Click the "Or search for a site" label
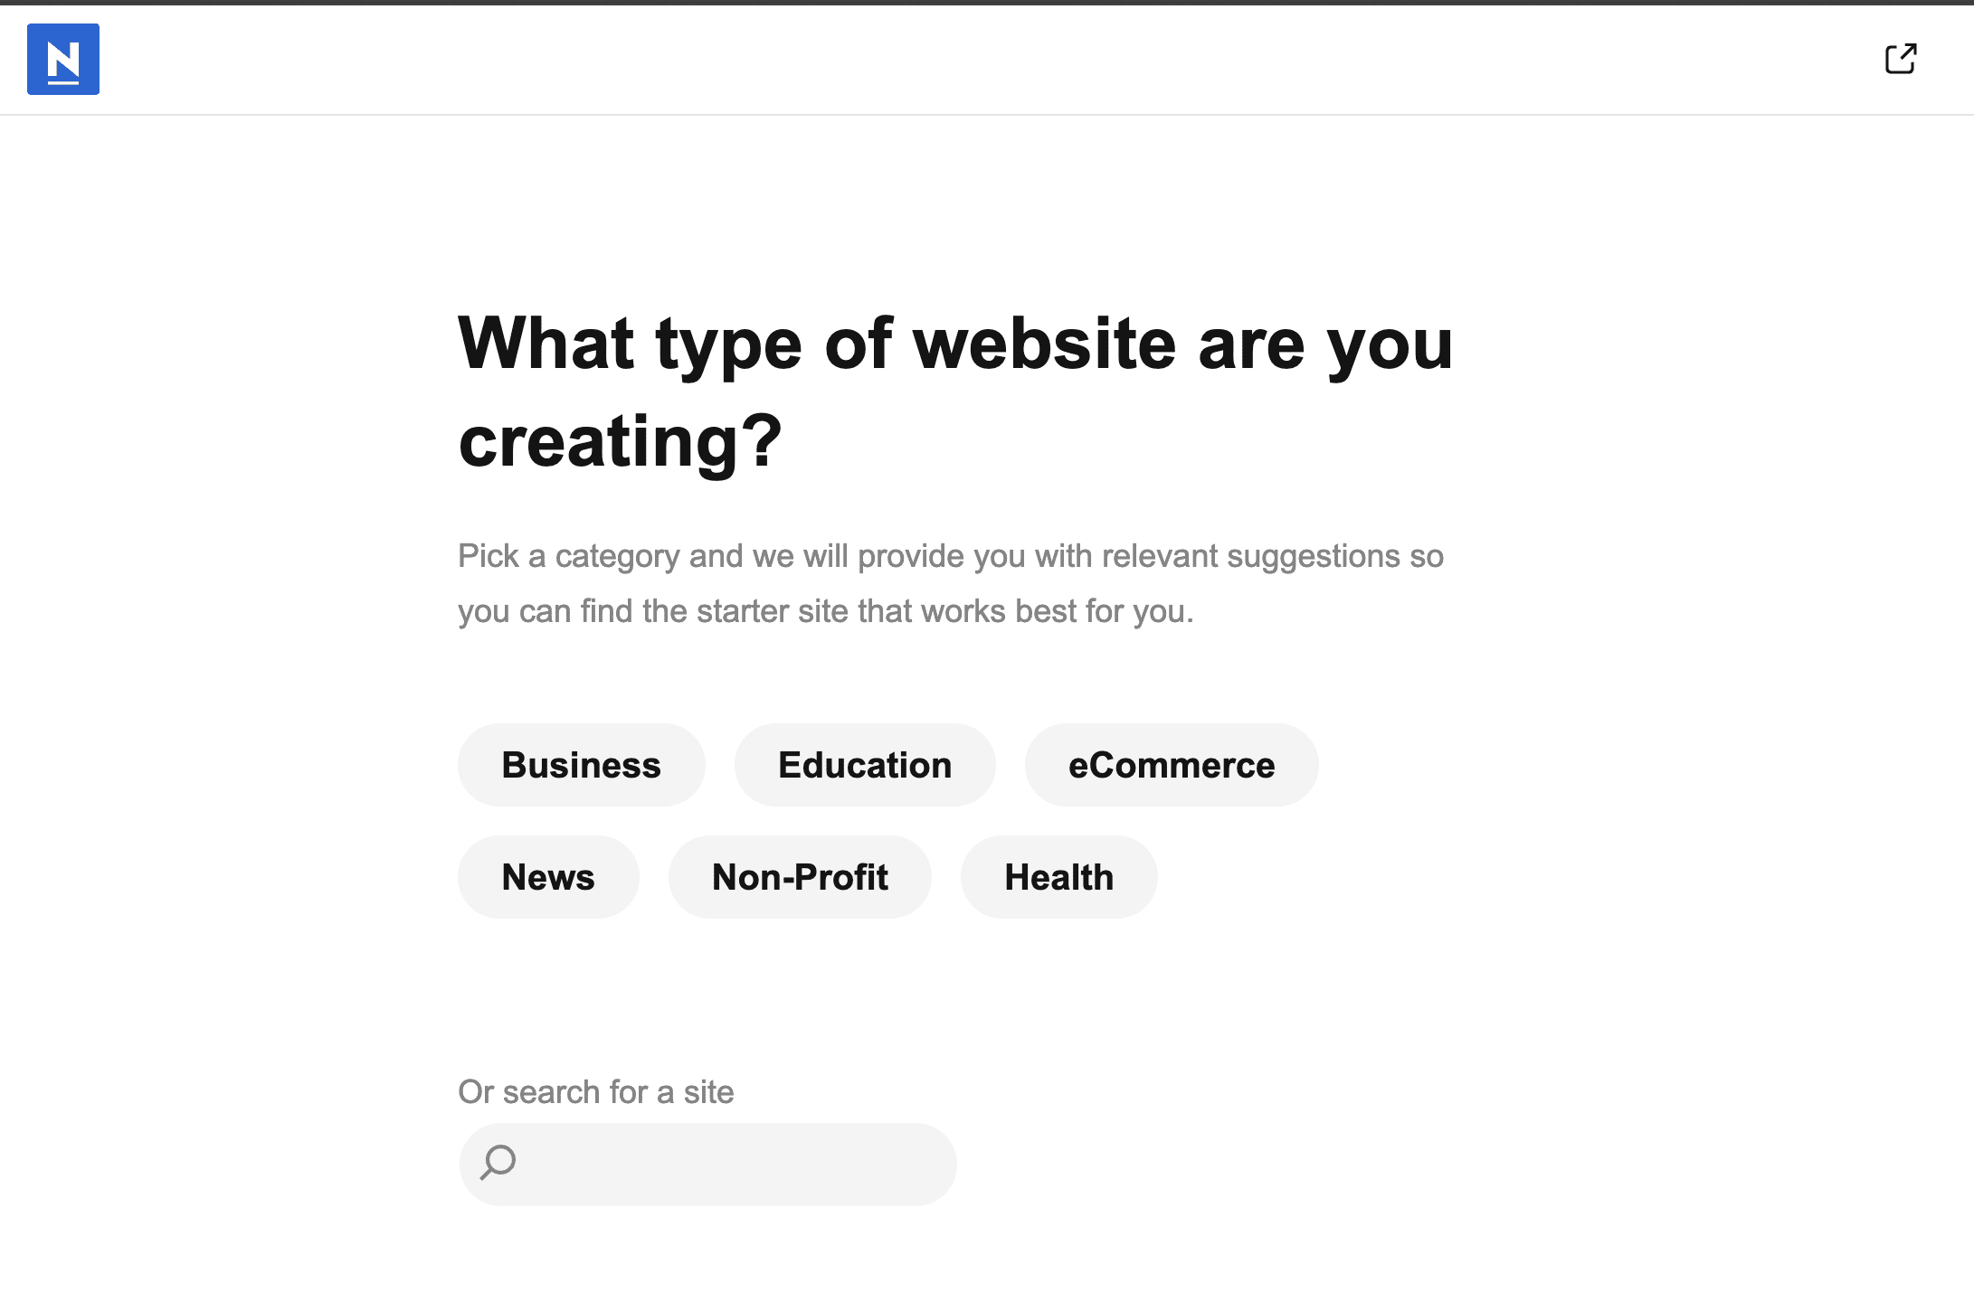The width and height of the screenshot is (1974, 1302). [x=595, y=1092]
